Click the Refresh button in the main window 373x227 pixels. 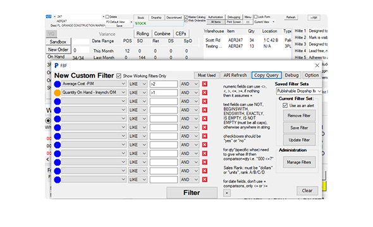pos(291,17)
